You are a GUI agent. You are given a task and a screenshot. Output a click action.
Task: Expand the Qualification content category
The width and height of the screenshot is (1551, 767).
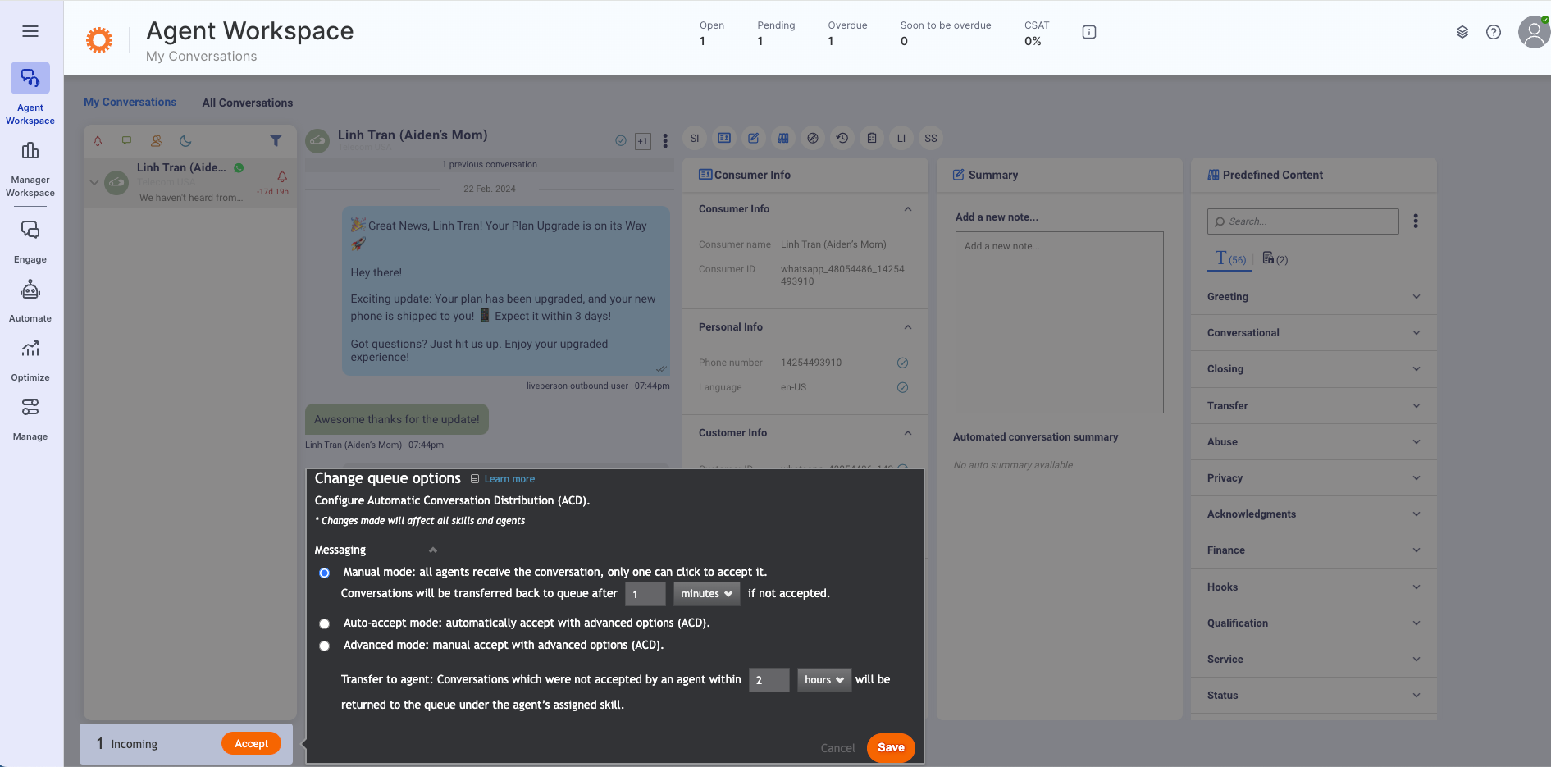(x=1313, y=623)
